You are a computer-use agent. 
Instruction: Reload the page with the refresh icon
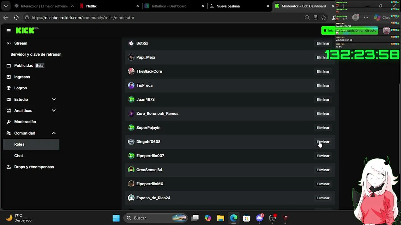(16, 17)
